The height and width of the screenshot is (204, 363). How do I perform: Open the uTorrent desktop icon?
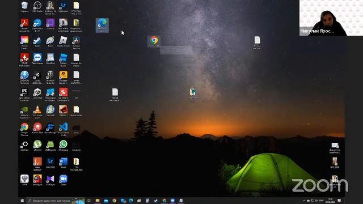pos(37,146)
